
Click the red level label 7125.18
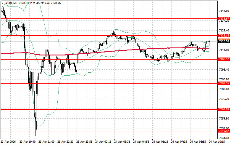click(x=224, y=36)
